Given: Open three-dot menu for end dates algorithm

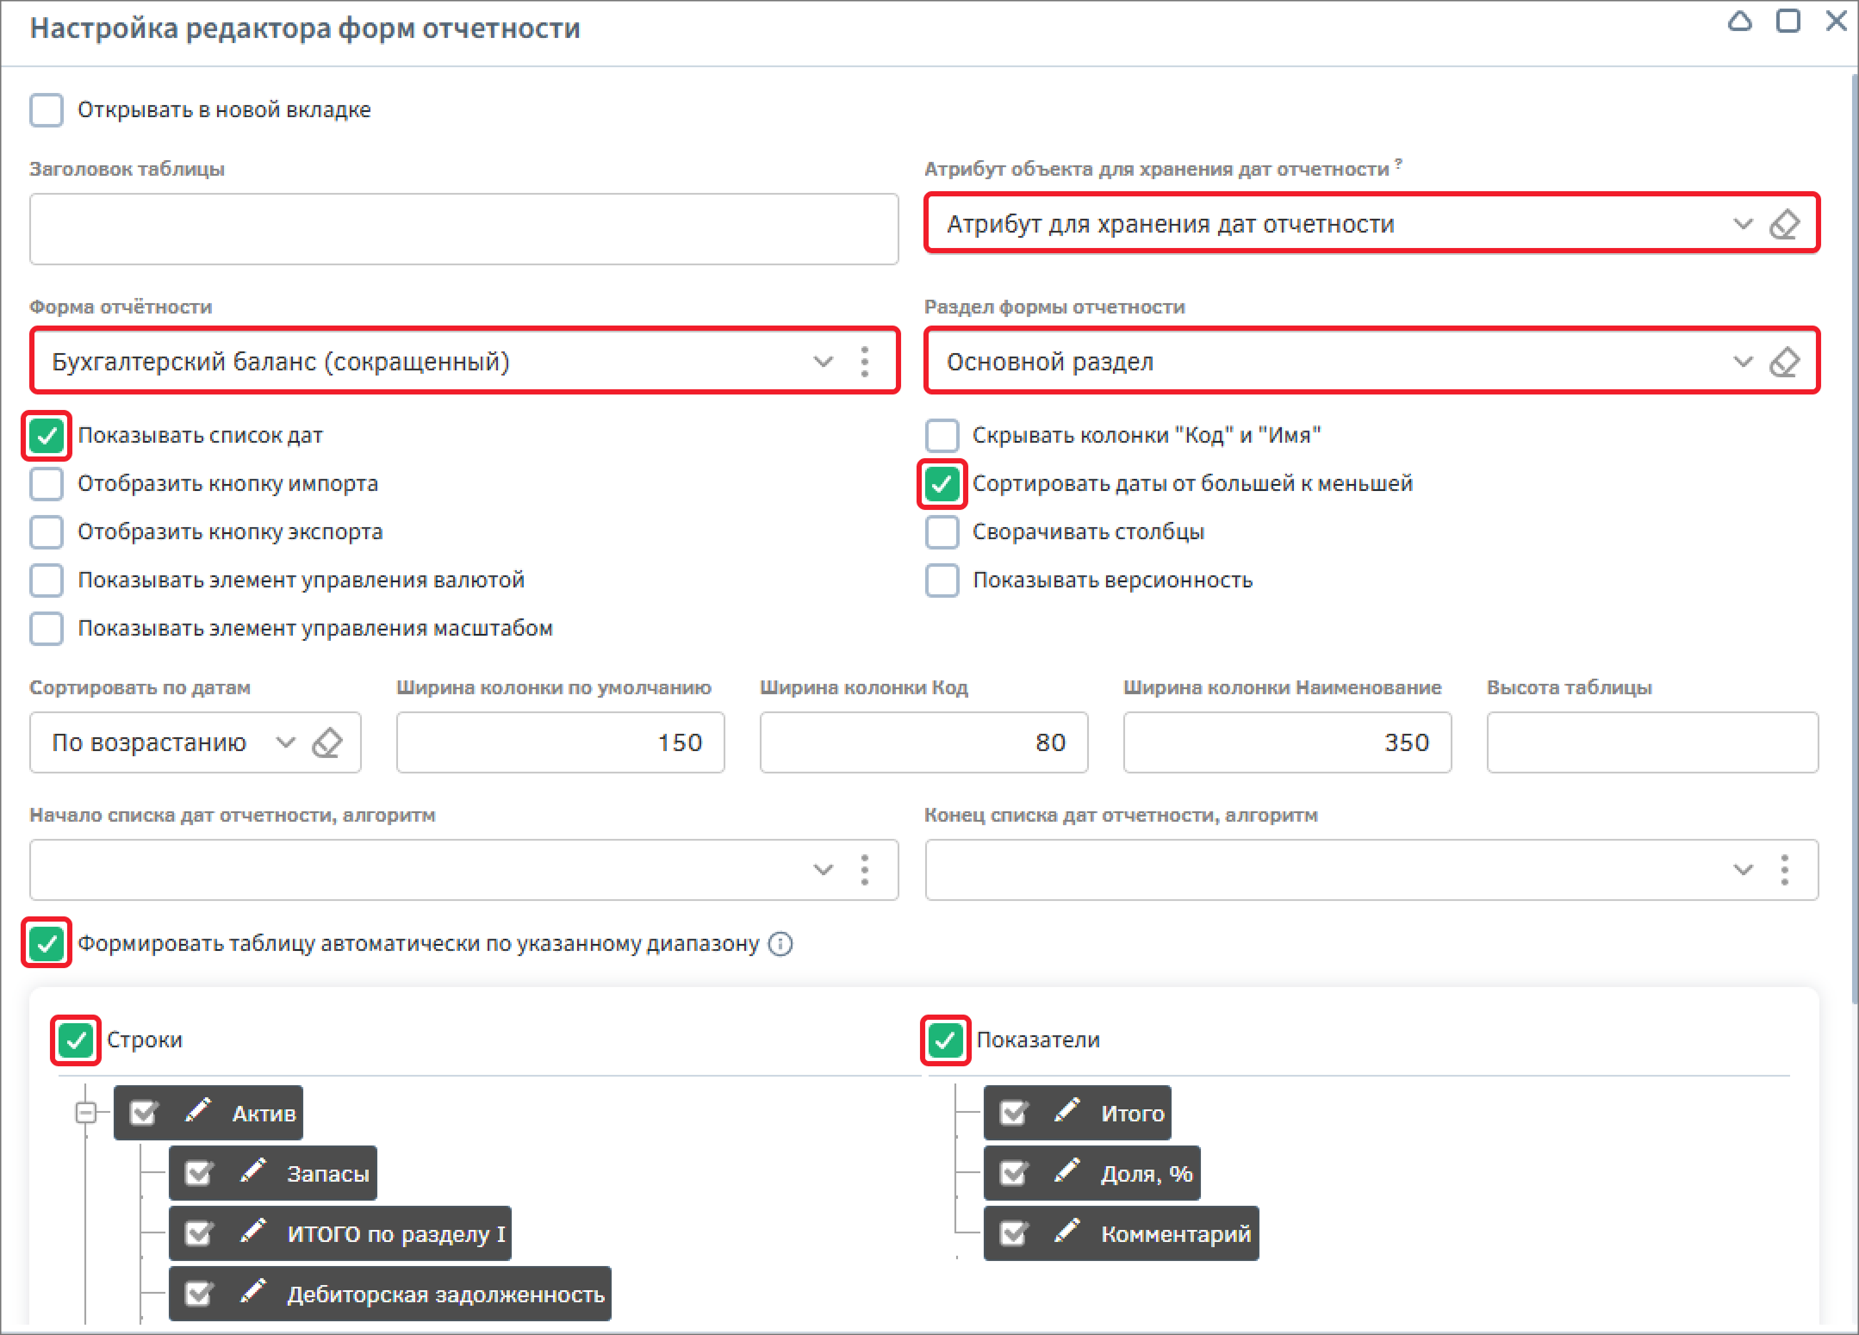Looking at the screenshot, I should pyautogui.click(x=1785, y=870).
